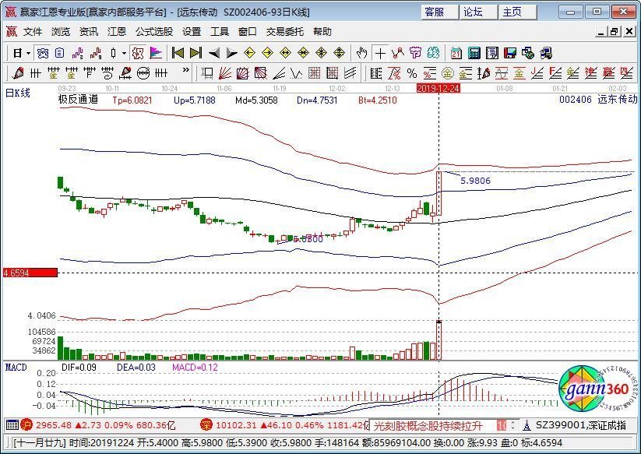This screenshot has width=641, height=454.
Task: Click the yellow diamond horizontal-expand icon
Action: click(x=285, y=53)
